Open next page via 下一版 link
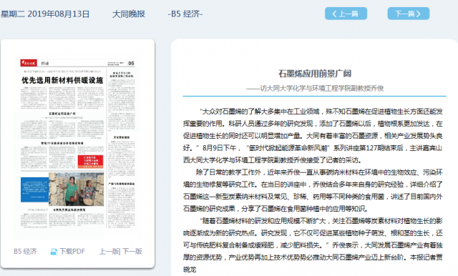 [x=132, y=251]
